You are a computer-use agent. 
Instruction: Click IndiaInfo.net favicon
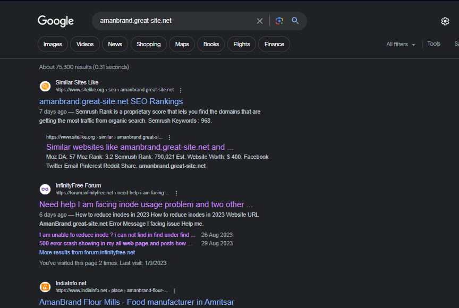coord(45,287)
